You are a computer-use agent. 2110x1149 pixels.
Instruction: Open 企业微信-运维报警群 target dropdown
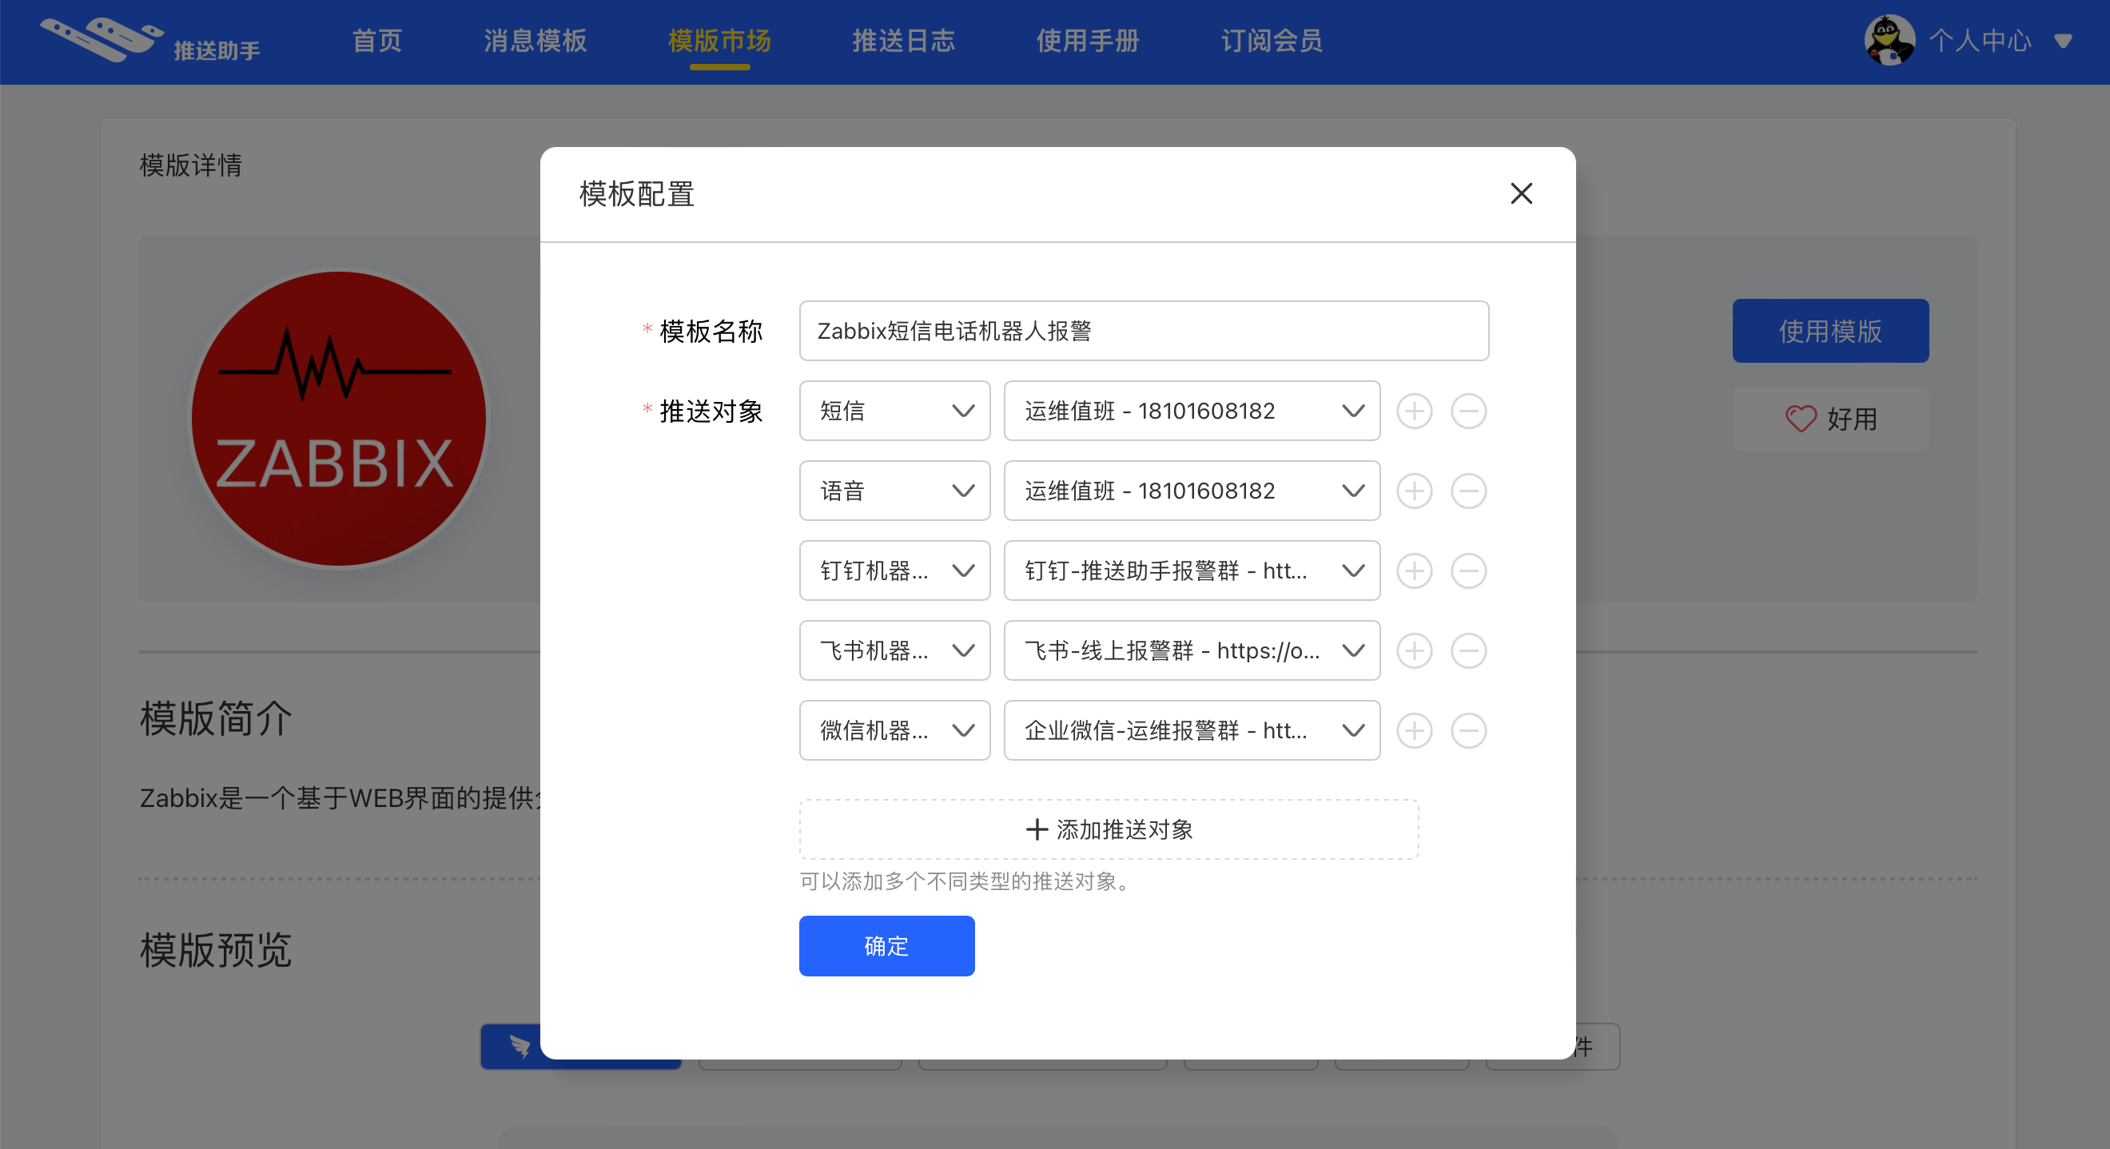[x=1191, y=730]
